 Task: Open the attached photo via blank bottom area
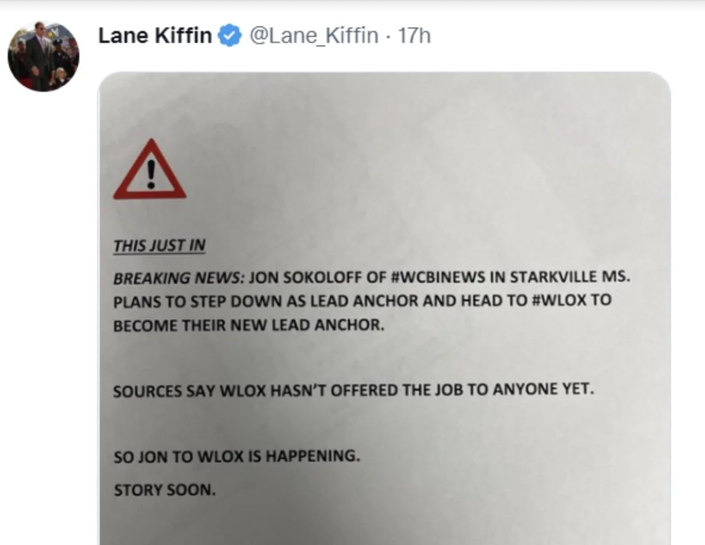point(385,522)
